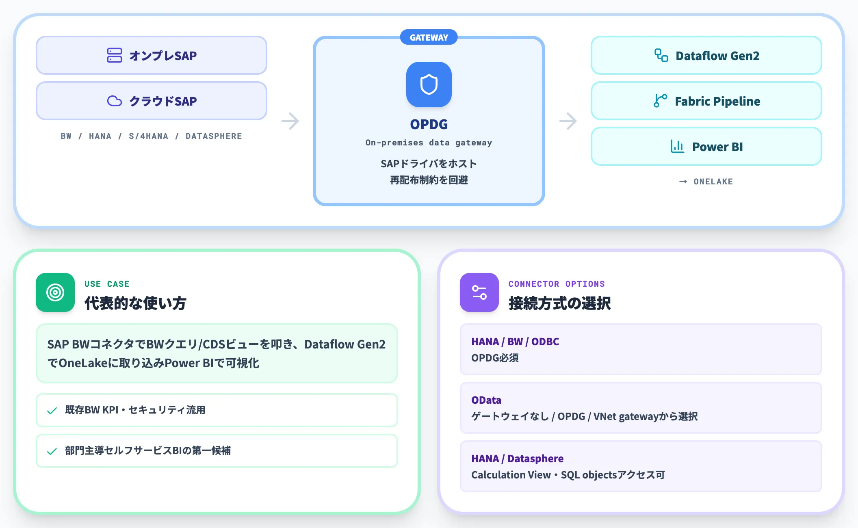Click the Fabric Pipeline branch icon

(660, 101)
